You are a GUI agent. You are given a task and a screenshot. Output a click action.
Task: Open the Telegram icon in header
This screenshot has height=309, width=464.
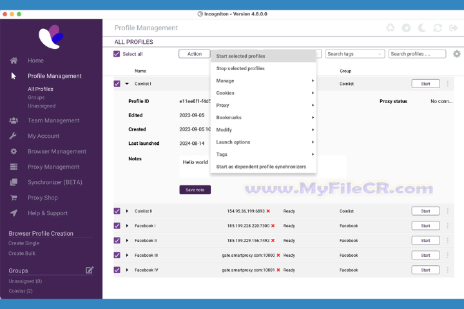click(x=406, y=28)
